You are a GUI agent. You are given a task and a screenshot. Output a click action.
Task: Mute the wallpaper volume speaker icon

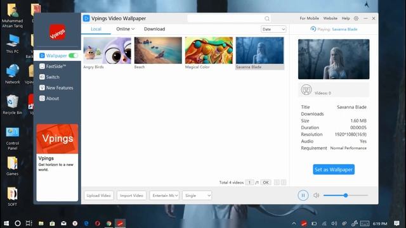pyautogui.click(x=316, y=195)
